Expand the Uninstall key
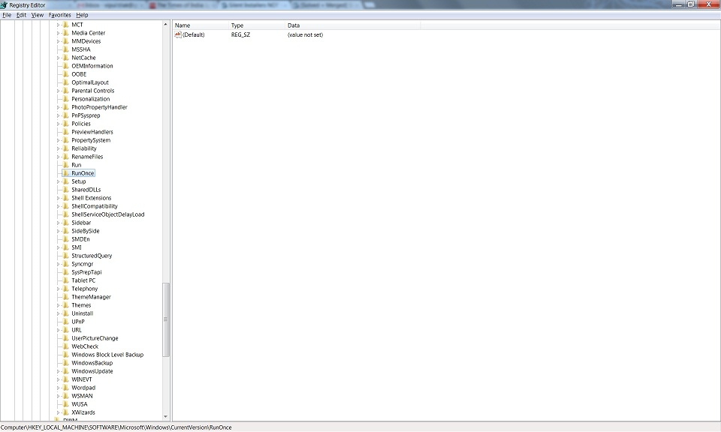This screenshot has height=432, width=721. coord(58,313)
